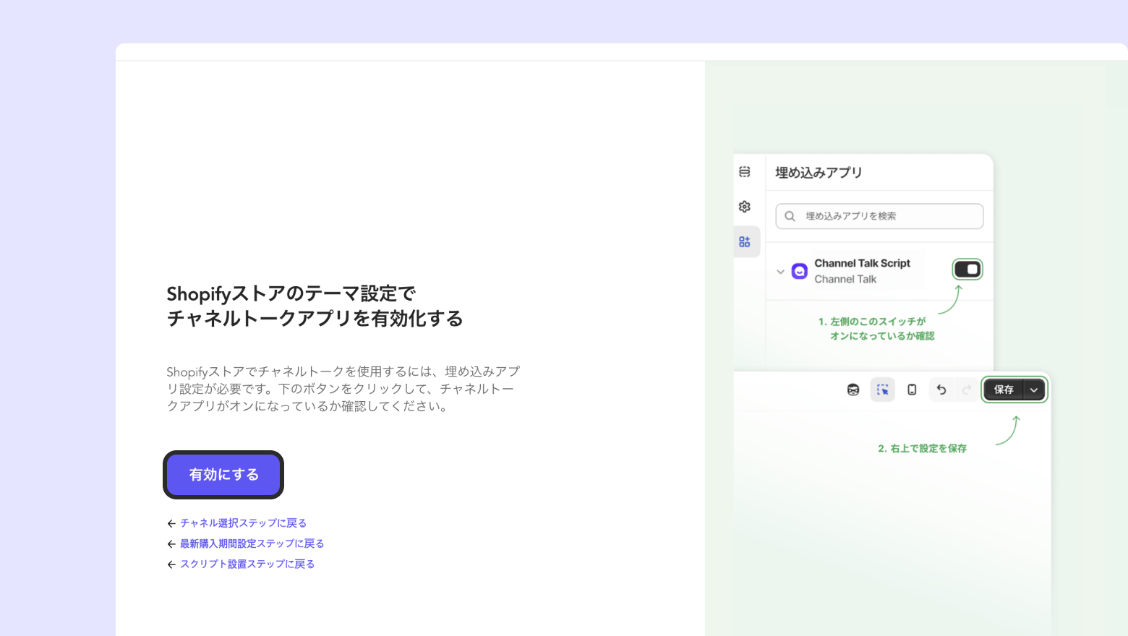Screen dimensions: 1128x636
Task: Open the dropdown arrow beside 保存
Action: click(x=1034, y=390)
